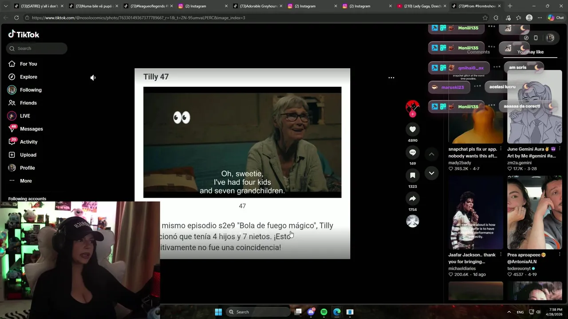Open browser Settings and more menu
Image resolution: width=568 pixels, height=319 pixels.
(540, 18)
